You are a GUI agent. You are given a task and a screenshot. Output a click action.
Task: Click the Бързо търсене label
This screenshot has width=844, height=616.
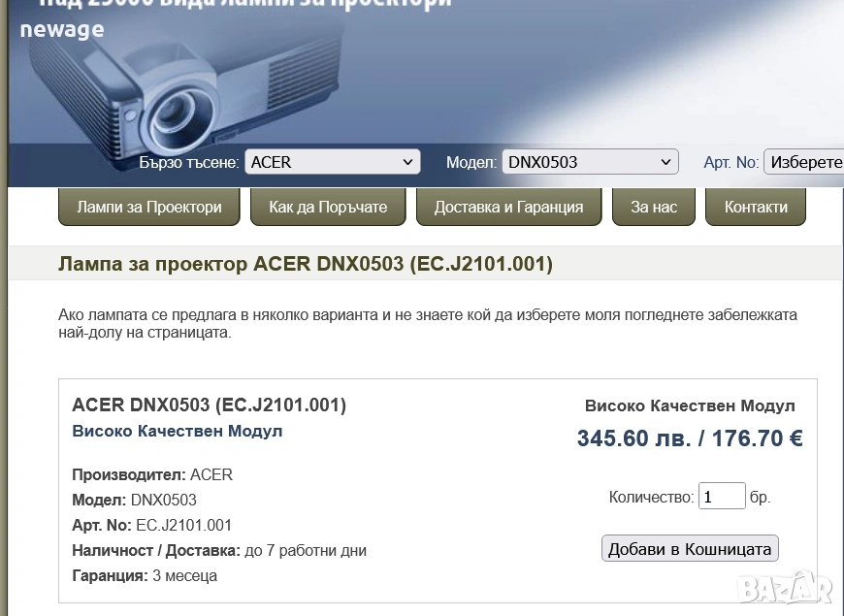coord(188,163)
